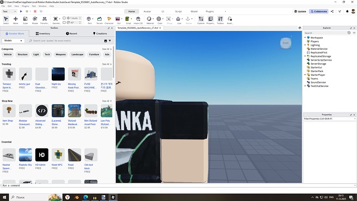This screenshot has width=357, height=201.
Task: Switch to the Script ribbon tab
Action: 178,11
